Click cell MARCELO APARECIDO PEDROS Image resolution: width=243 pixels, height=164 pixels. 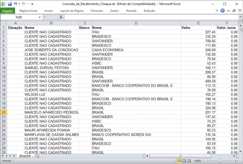51,112
